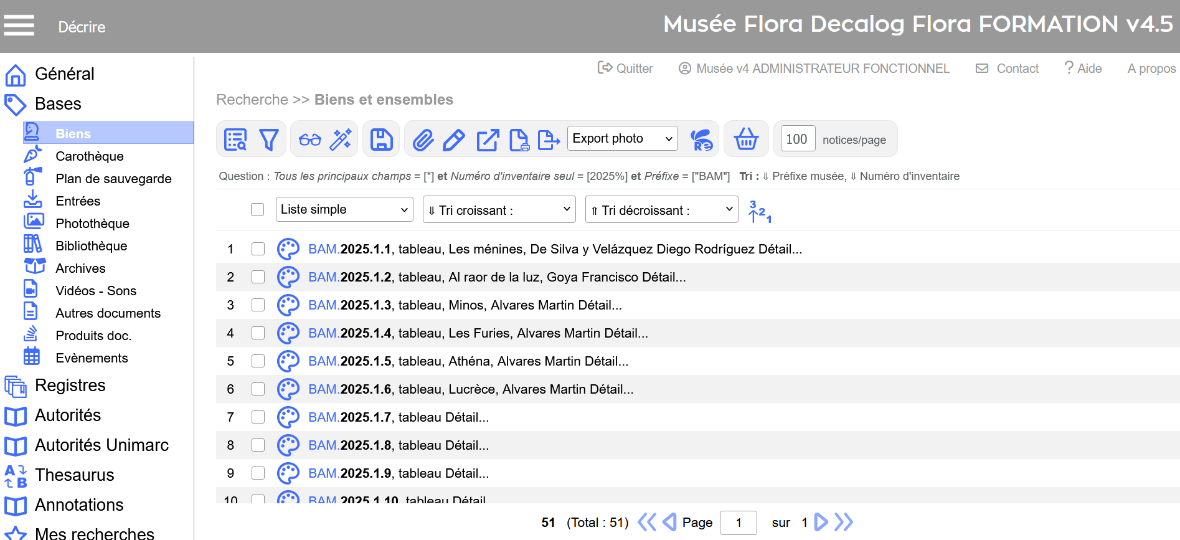Check row 2 BAM.2025.1.2 checkbox
1180x540 pixels.
point(258,277)
